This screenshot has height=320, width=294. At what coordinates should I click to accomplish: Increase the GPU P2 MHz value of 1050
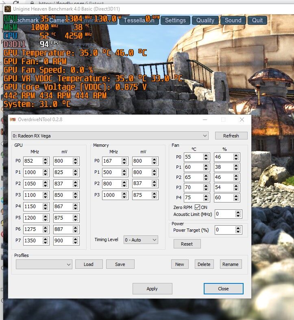45,182
